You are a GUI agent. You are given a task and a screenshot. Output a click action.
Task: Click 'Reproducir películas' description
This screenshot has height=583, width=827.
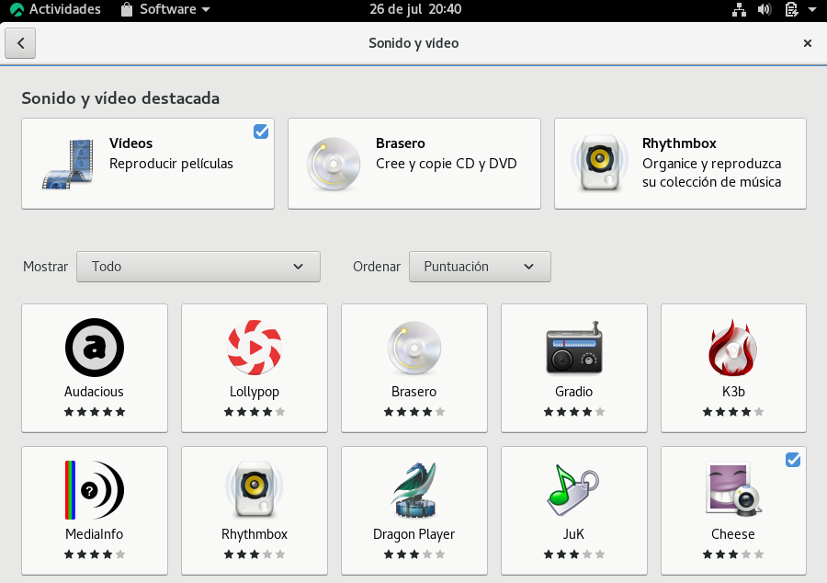point(171,164)
